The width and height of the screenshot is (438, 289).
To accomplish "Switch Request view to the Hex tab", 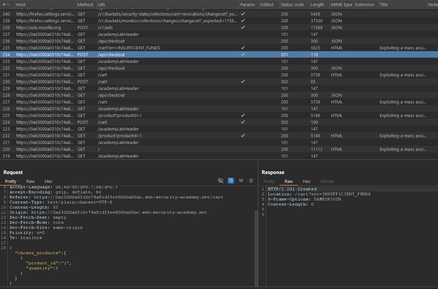I will (x=48, y=182).
